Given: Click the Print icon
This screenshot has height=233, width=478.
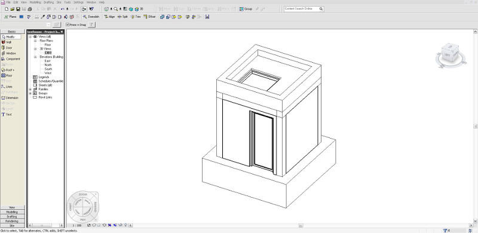Looking at the screenshot, I should [30, 9].
